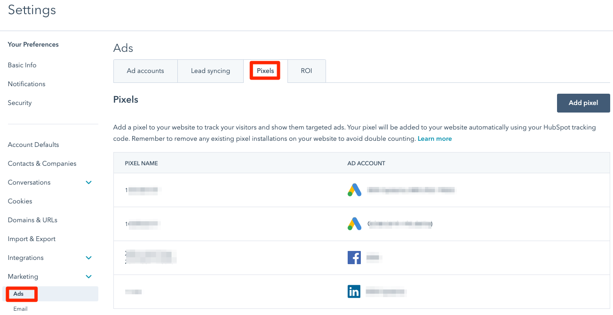Viewport: 613px width, 315px height.
Task: Open Notifications in the sidebar
Action: (27, 84)
